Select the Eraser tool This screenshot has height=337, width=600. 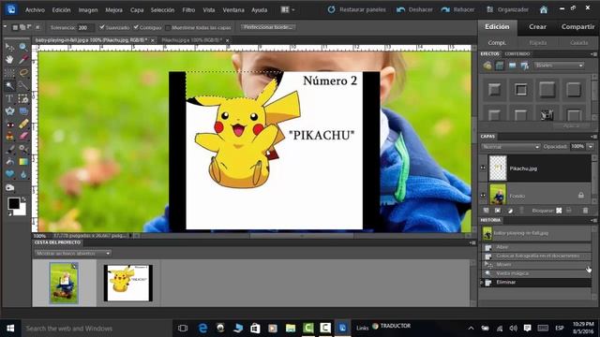(x=23, y=136)
